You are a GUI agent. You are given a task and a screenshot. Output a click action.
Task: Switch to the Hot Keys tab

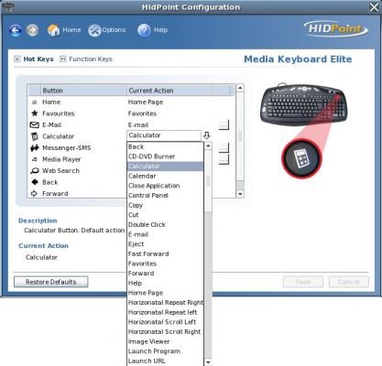[x=34, y=59]
